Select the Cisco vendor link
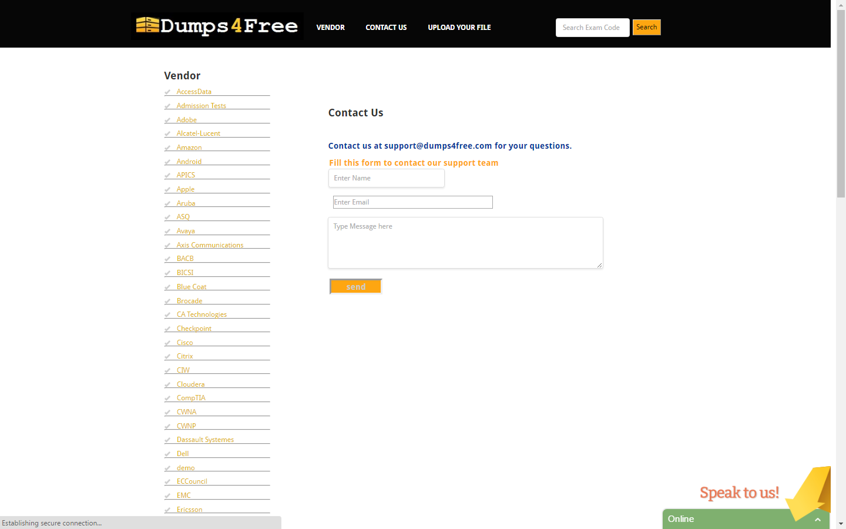This screenshot has height=529, width=846. click(184, 343)
